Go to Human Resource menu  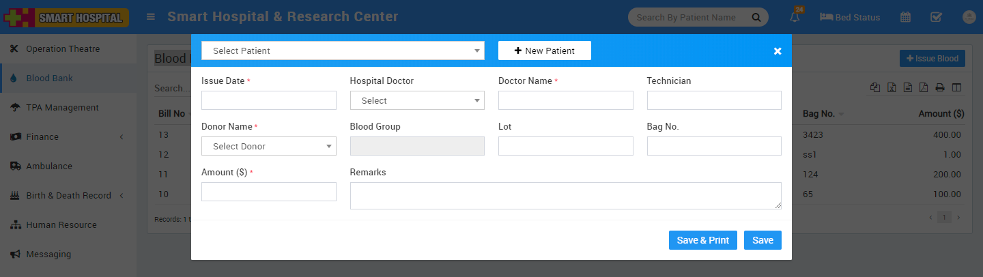pyautogui.click(x=61, y=225)
